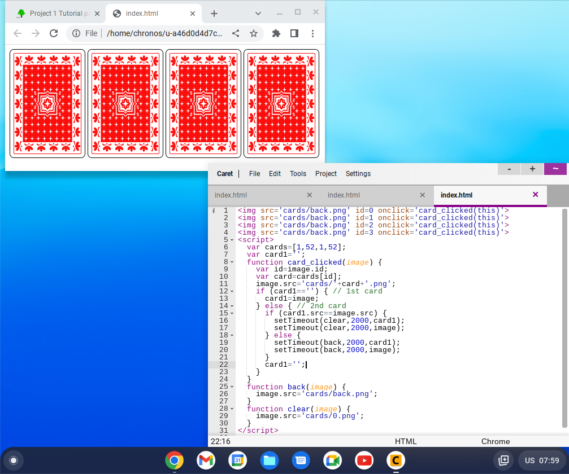Click the browser reload icon
This screenshot has width=569, height=474.
[x=54, y=33]
